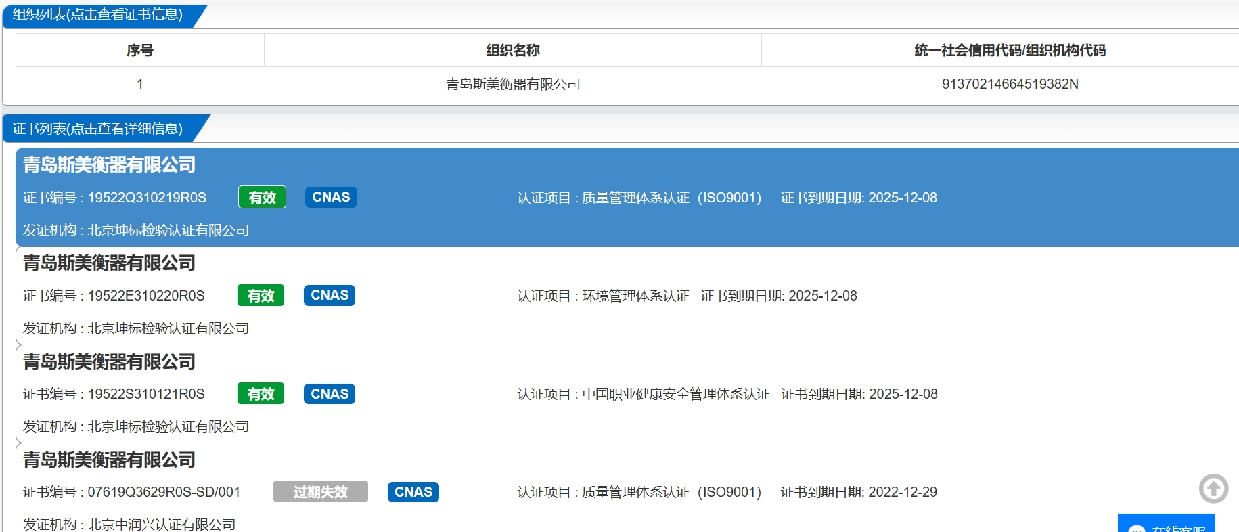
Task: Click 有效 badge for certificate 19522E310220R0S
Action: click(261, 295)
